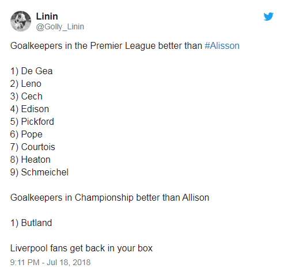Image resolution: width=284 pixels, height=268 pixels.
Task: Click the 9:11 PM - Jul 18, 2018 timestamp
Action: (50, 262)
